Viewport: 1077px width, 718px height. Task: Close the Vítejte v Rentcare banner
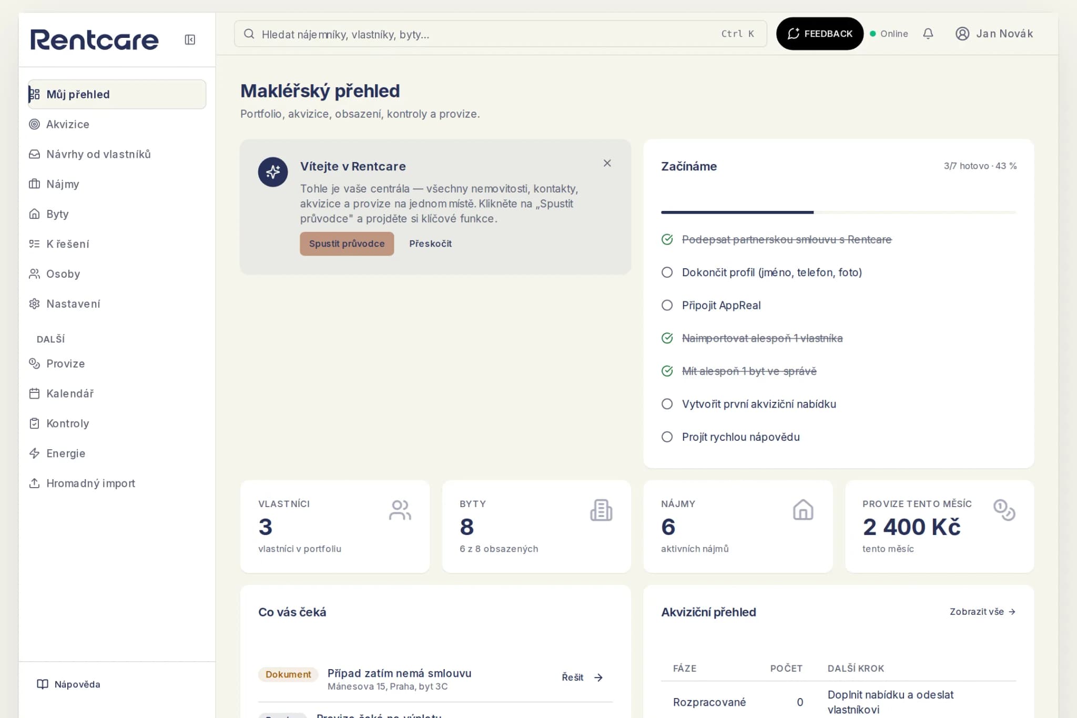click(607, 163)
